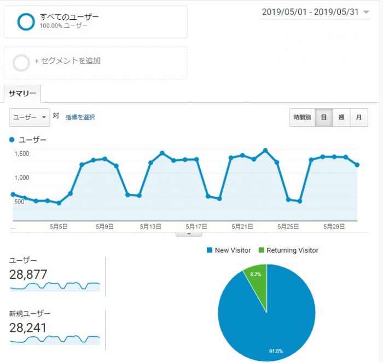This screenshot has height=363, width=383.
Task: Switch chart to 週 weekly view
Action: point(341,118)
